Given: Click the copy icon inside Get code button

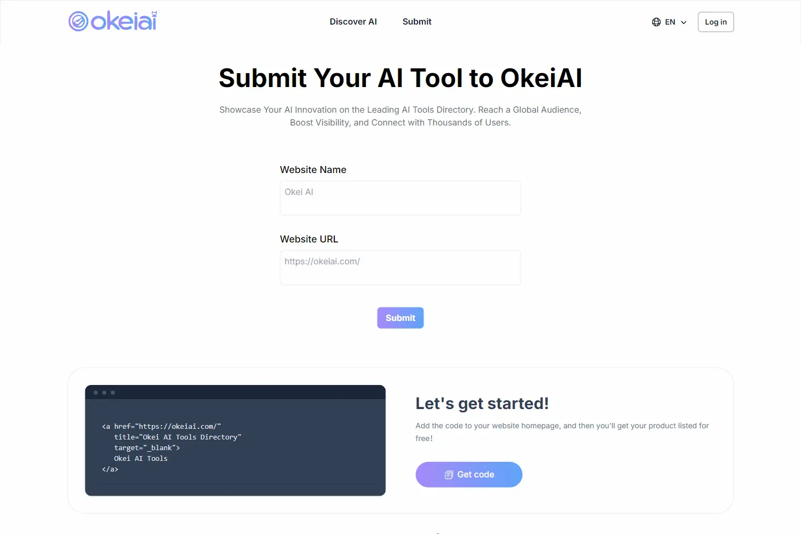Looking at the screenshot, I should (x=449, y=474).
